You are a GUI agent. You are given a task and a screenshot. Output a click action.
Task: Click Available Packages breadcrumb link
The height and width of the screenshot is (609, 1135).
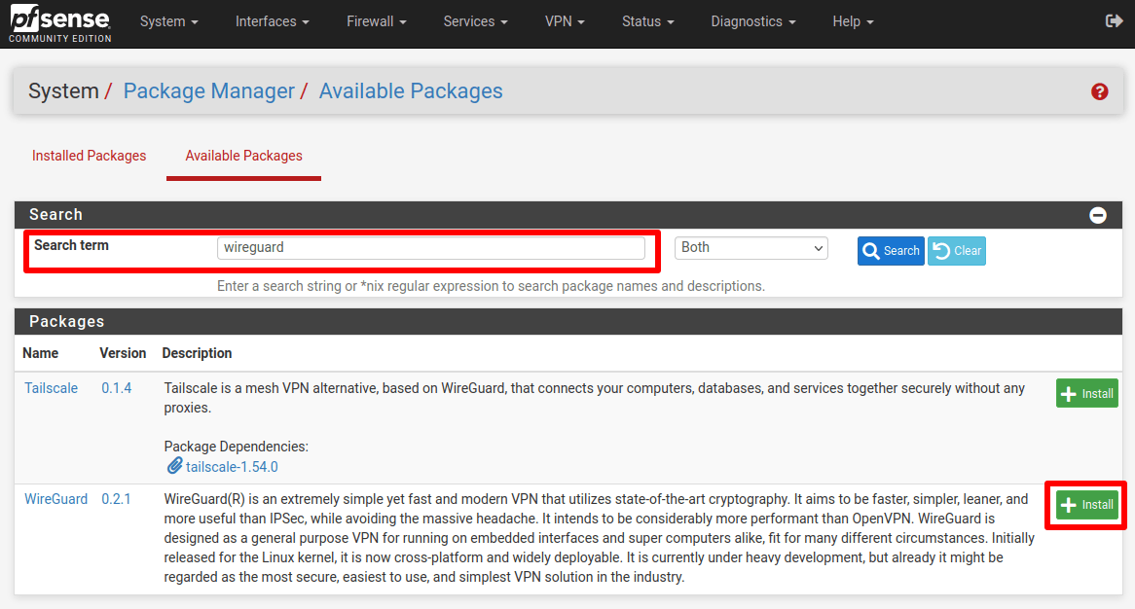click(411, 91)
